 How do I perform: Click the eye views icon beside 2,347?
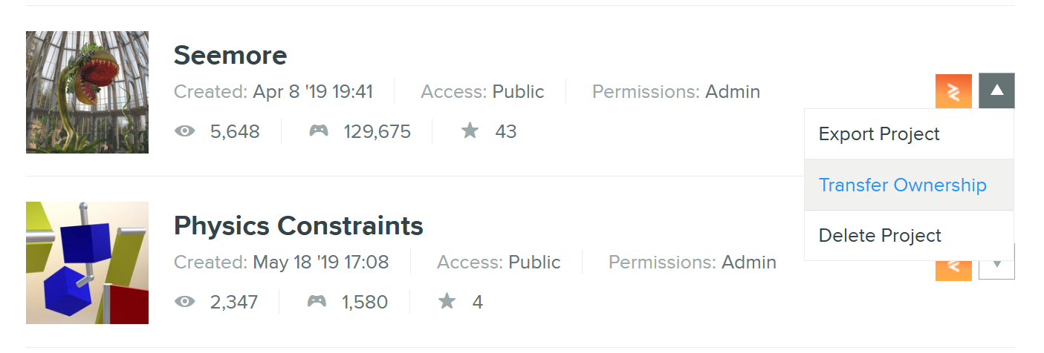185,302
